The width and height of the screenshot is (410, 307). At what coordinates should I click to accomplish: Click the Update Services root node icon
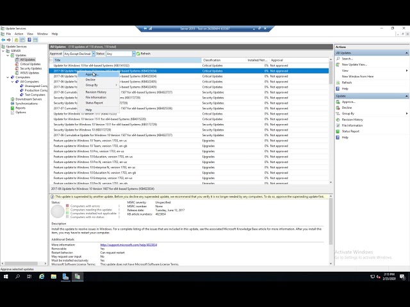click(x=3, y=47)
